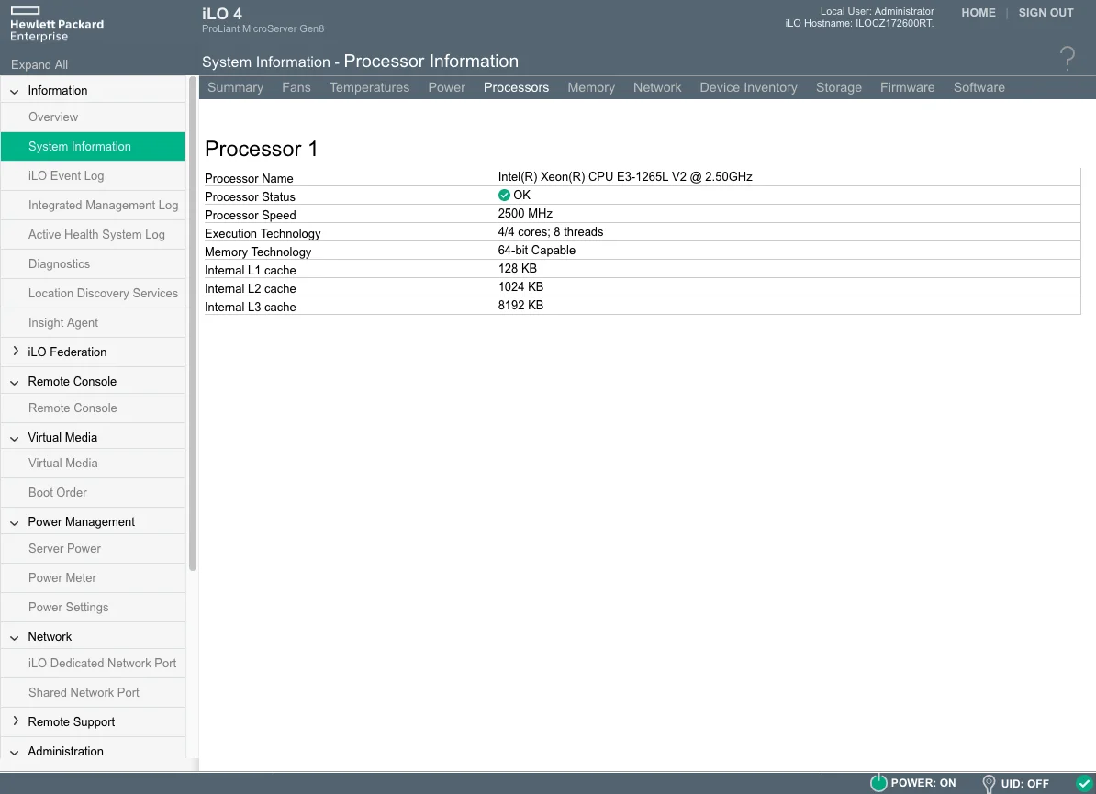This screenshot has height=794, width=1096.
Task: Open the Virtual Media sub-item
Action: tap(93, 464)
